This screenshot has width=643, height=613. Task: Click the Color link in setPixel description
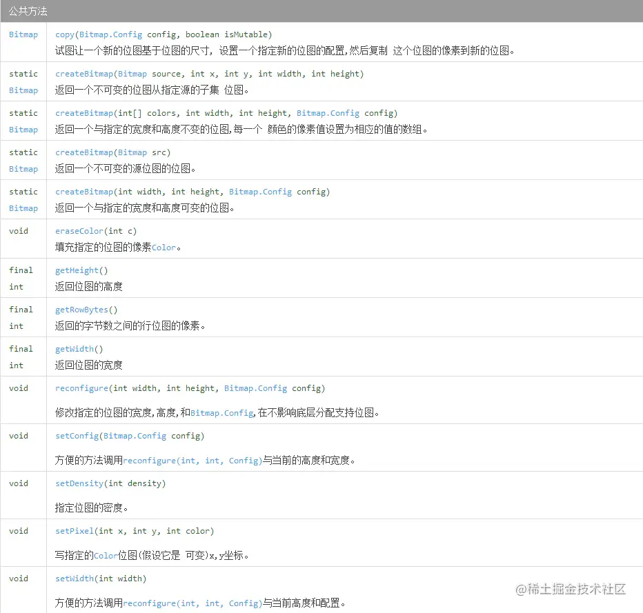click(106, 556)
